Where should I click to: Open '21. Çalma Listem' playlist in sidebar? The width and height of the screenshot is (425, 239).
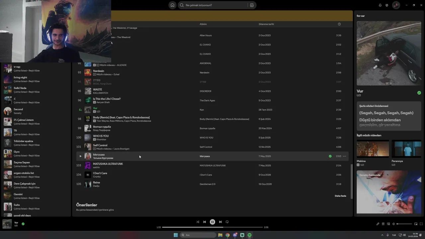point(36,122)
